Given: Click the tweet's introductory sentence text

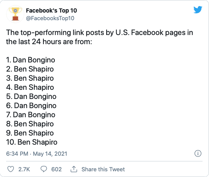Looking at the screenshot, I should click(x=99, y=37).
